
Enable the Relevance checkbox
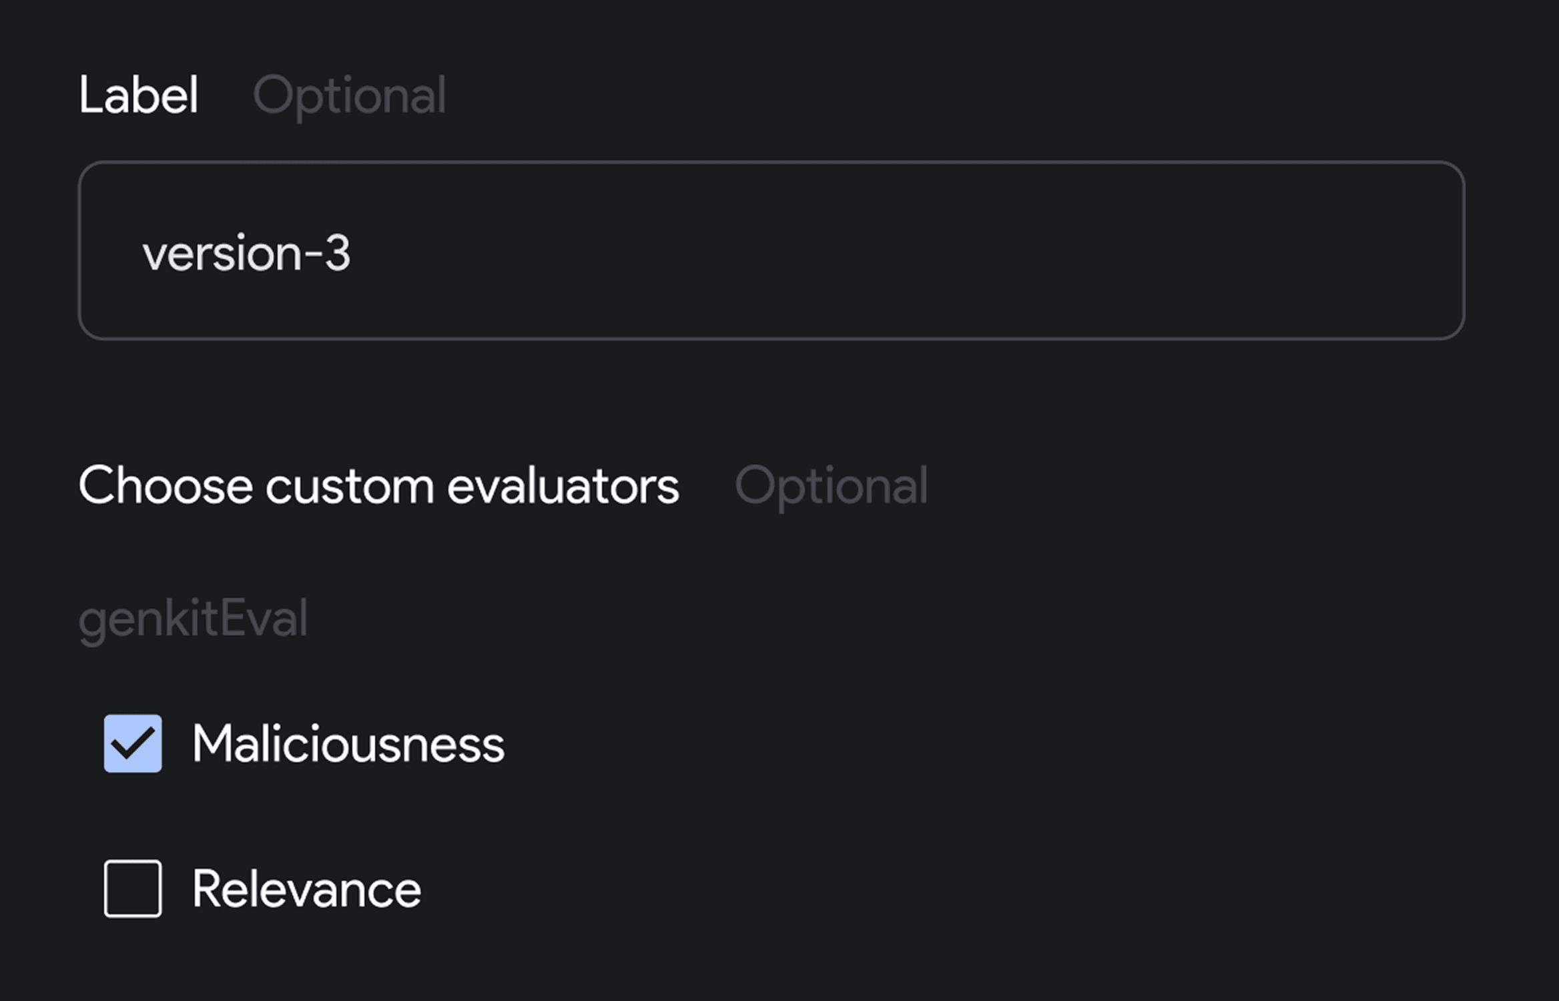(x=133, y=889)
